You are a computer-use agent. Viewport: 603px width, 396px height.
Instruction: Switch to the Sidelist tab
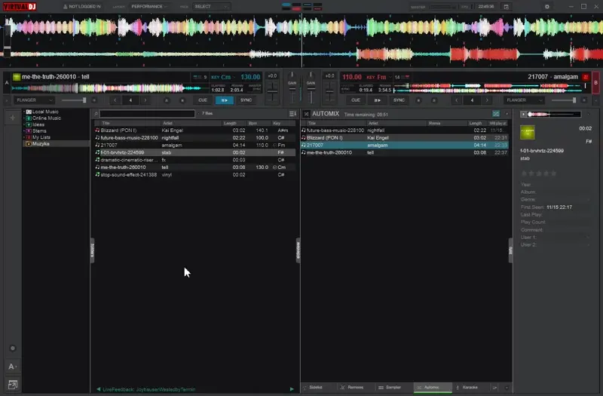(316, 388)
